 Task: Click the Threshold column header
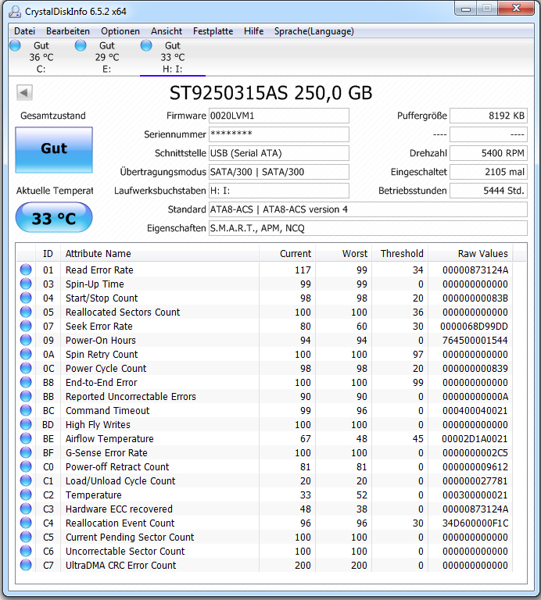(x=399, y=253)
